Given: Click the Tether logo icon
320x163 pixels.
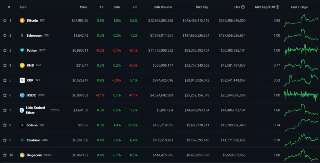Looking at the screenshot, I should 22,50.
